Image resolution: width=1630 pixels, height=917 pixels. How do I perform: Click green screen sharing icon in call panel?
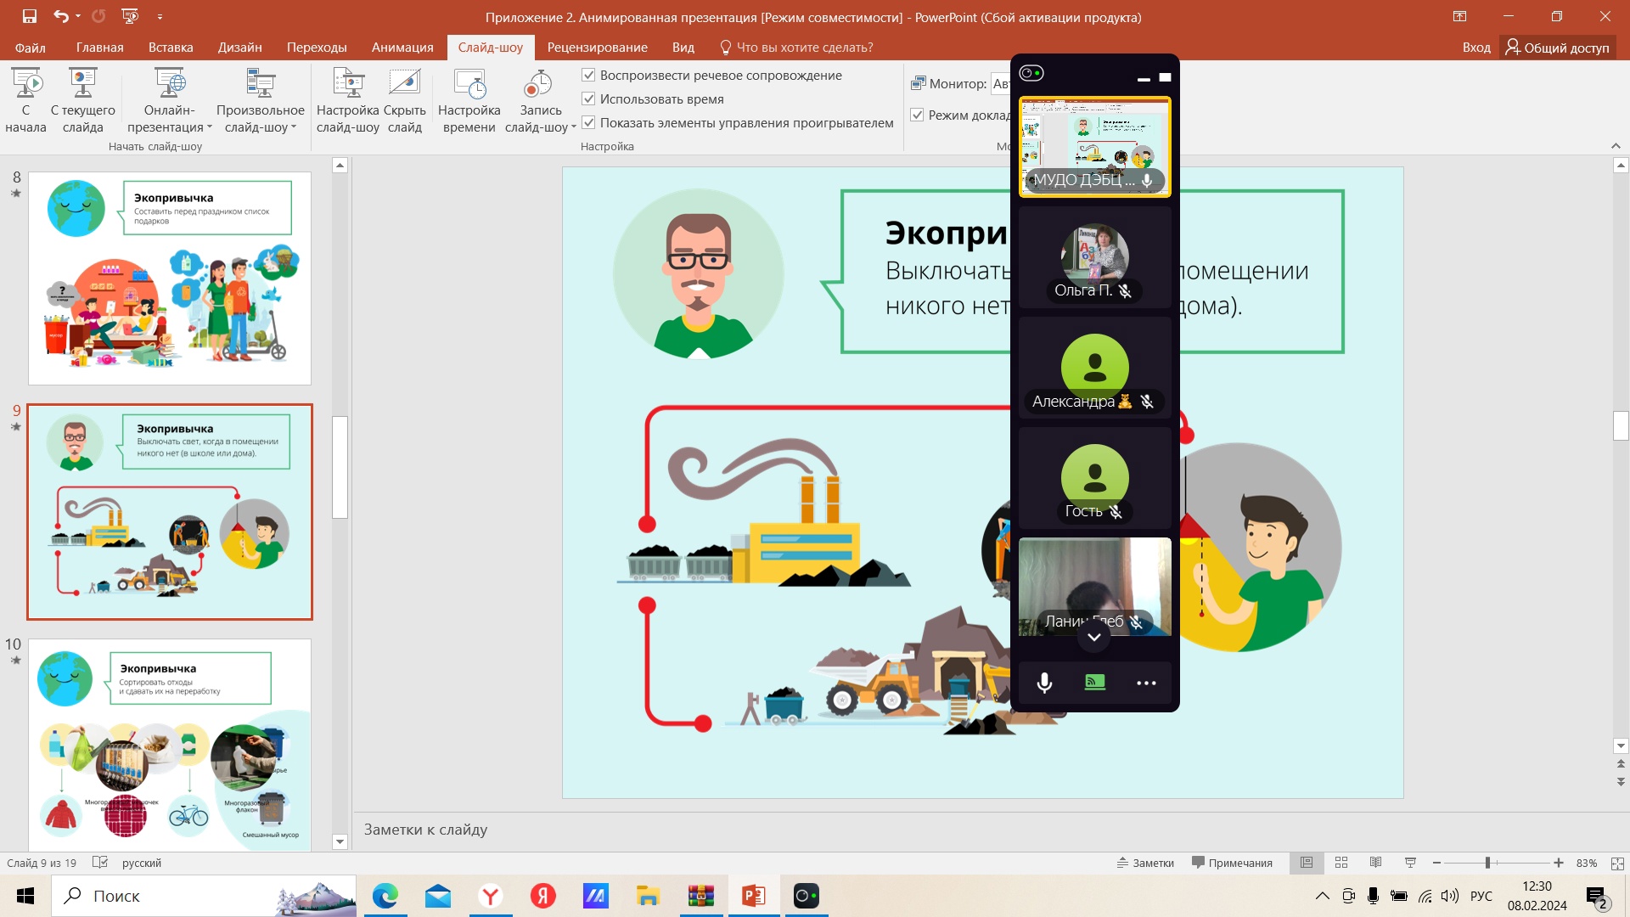[1095, 683]
